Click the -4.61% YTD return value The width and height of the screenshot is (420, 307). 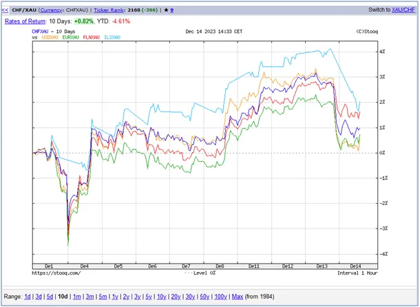point(120,21)
